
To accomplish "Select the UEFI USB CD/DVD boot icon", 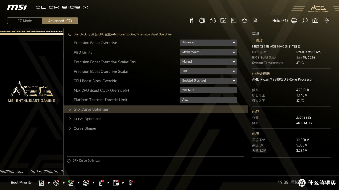I will point(86,182).
